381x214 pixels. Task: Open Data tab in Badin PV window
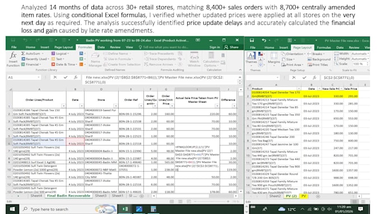tap(101, 47)
